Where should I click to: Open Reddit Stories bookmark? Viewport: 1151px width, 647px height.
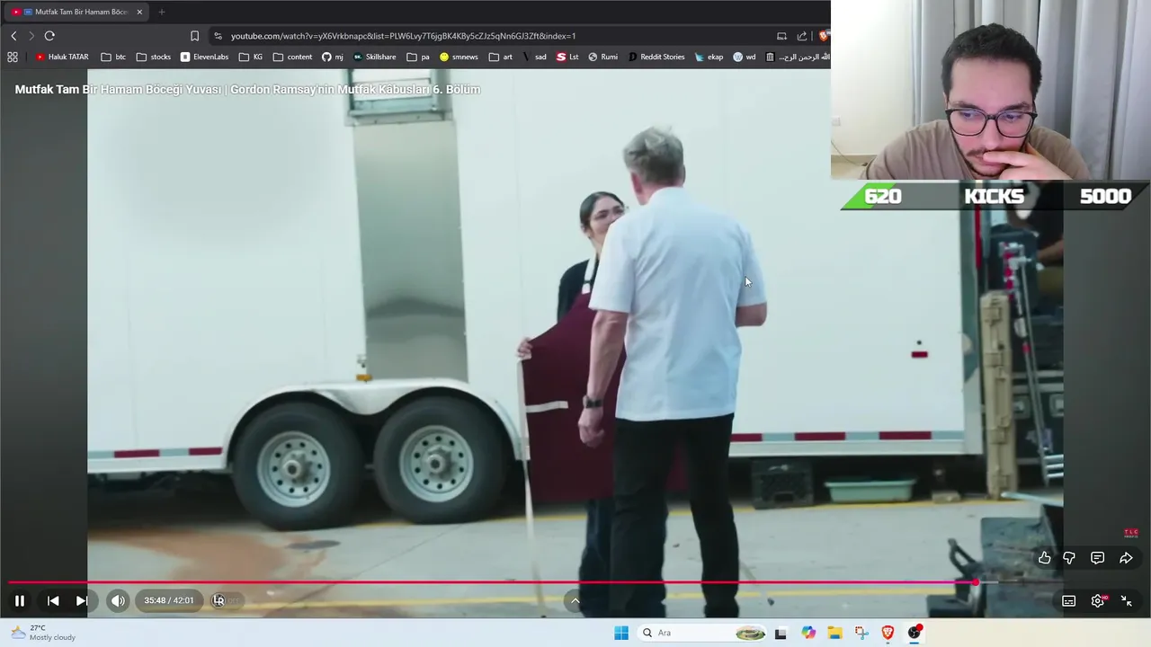coord(656,57)
